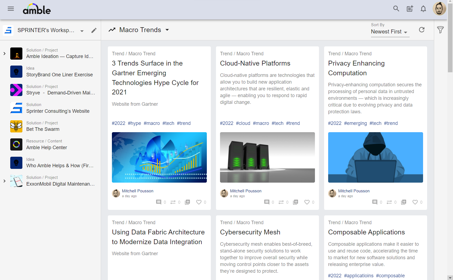Screen dimensions: 453x280
Task: Open the user profile avatar menu
Action: pos(439,9)
